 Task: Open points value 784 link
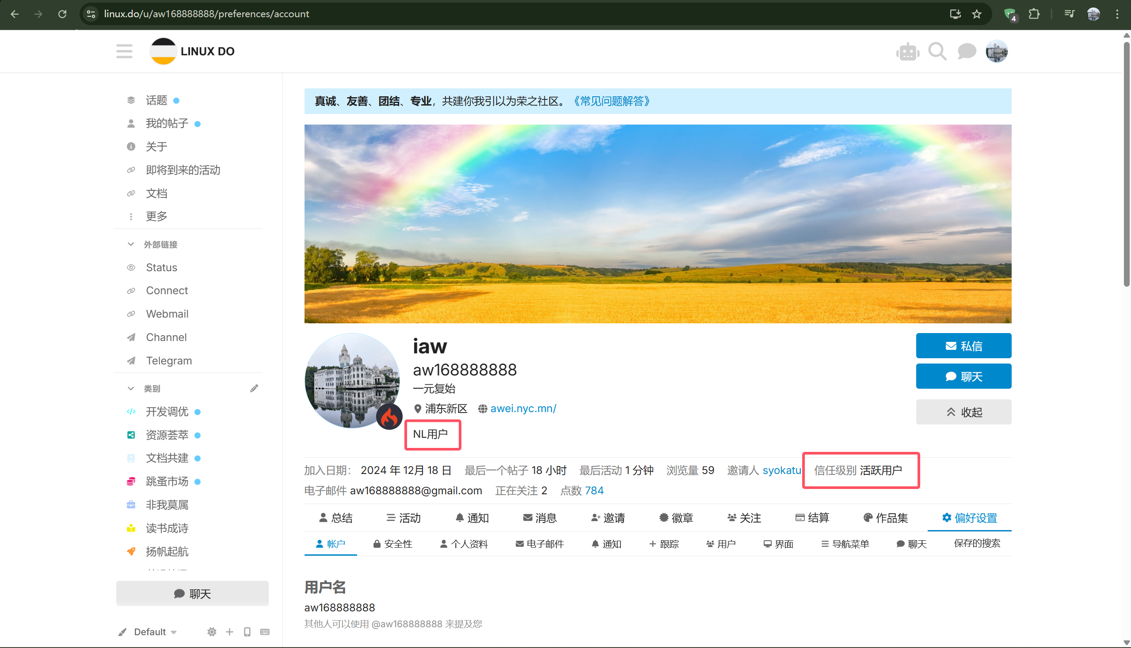point(594,490)
